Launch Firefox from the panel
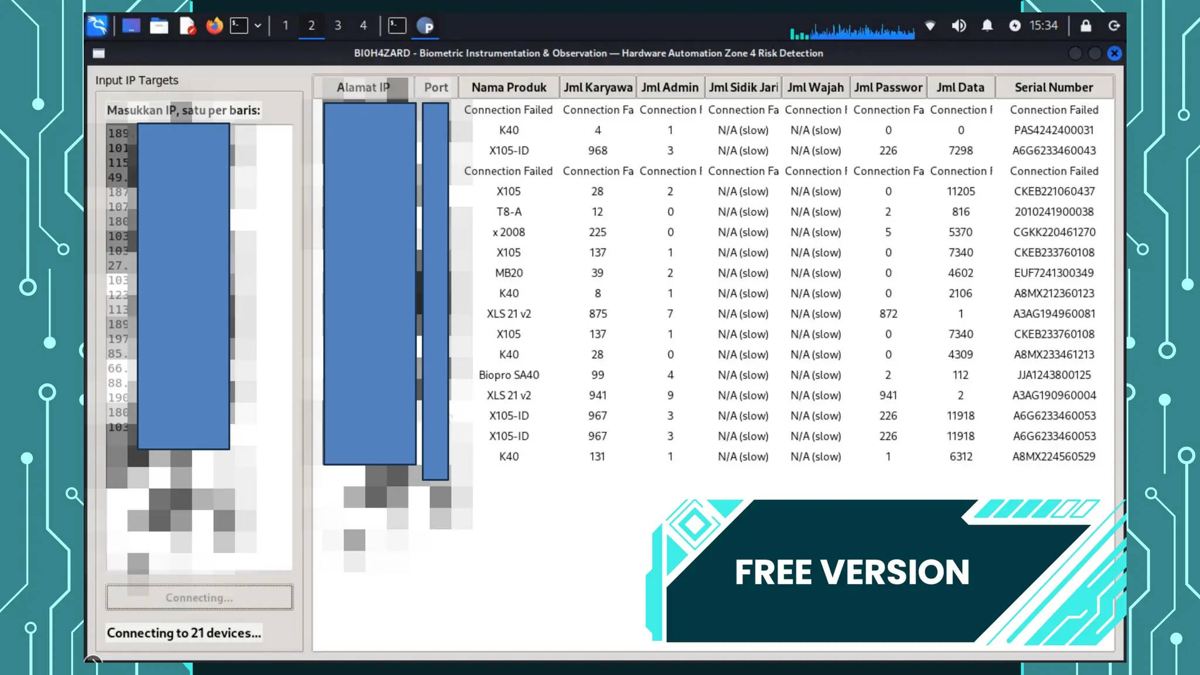This screenshot has height=675, width=1200. pyautogui.click(x=214, y=26)
